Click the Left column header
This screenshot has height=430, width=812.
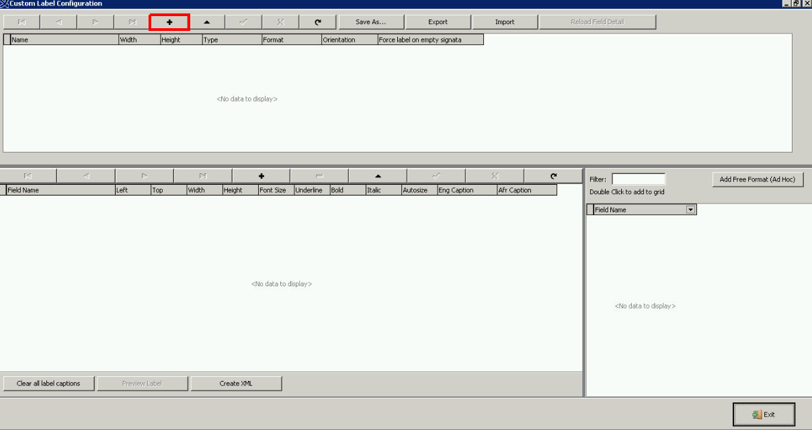[133, 190]
